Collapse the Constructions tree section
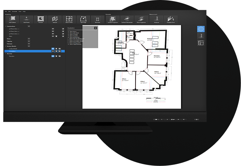 pos(5,26)
